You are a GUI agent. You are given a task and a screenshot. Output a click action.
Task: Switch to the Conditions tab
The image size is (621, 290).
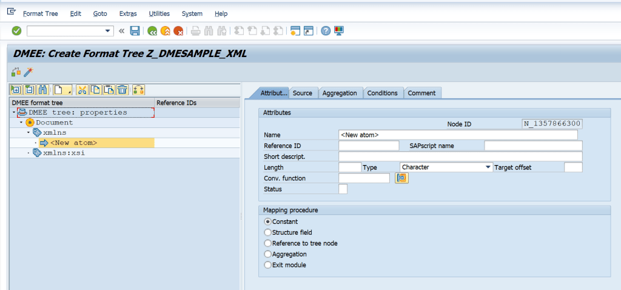coord(382,93)
